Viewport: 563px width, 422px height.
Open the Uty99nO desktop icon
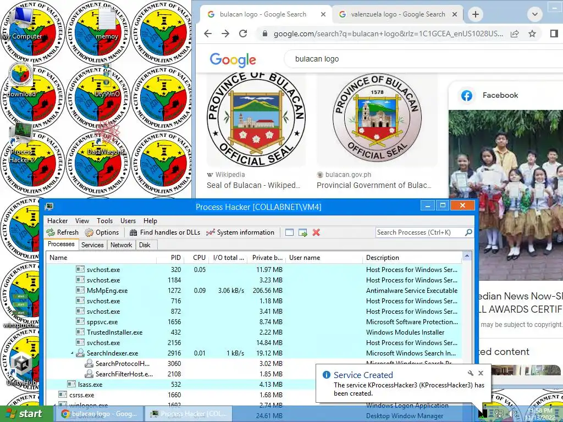[107, 81]
